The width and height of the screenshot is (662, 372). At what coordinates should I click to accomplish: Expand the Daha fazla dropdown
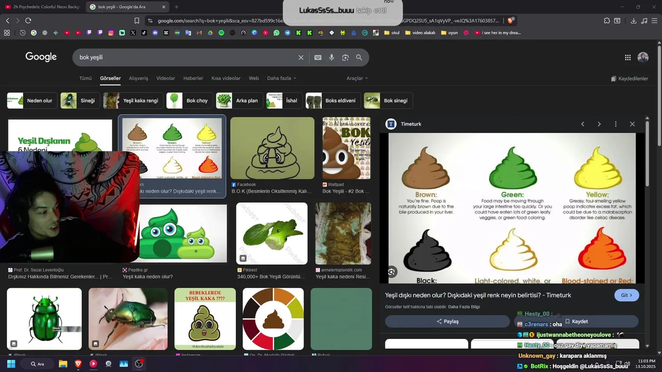(x=281, y=78)
